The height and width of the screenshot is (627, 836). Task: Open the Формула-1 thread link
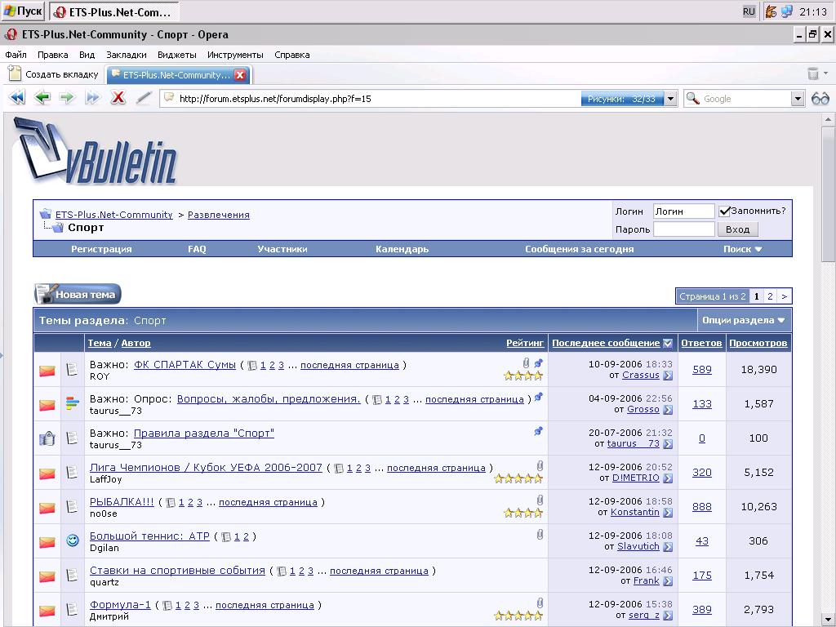(x=120, y=605)
